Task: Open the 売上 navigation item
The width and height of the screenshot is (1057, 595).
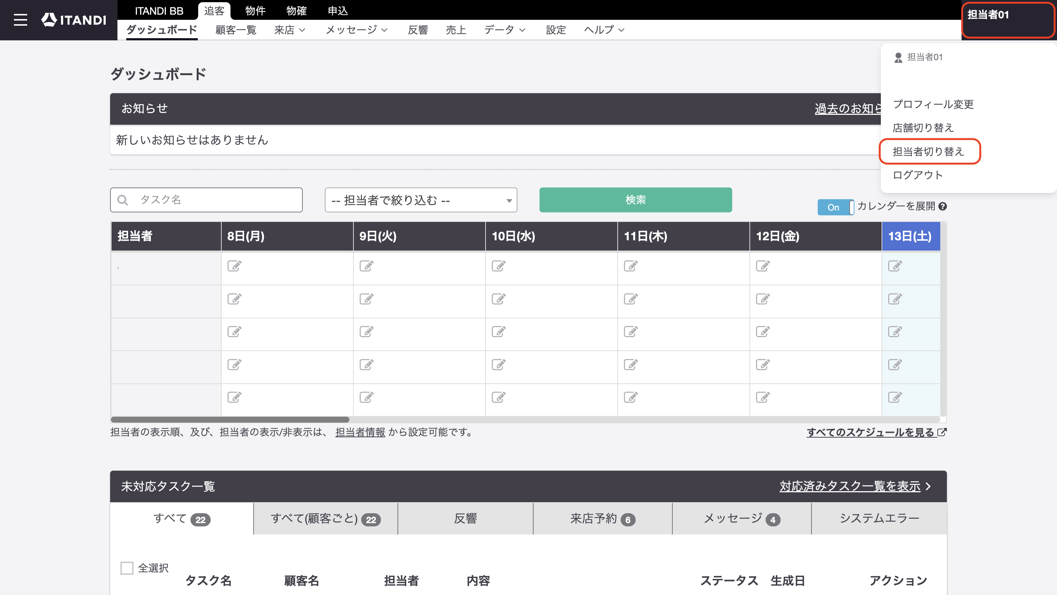Action: click(x=456, y=30)
